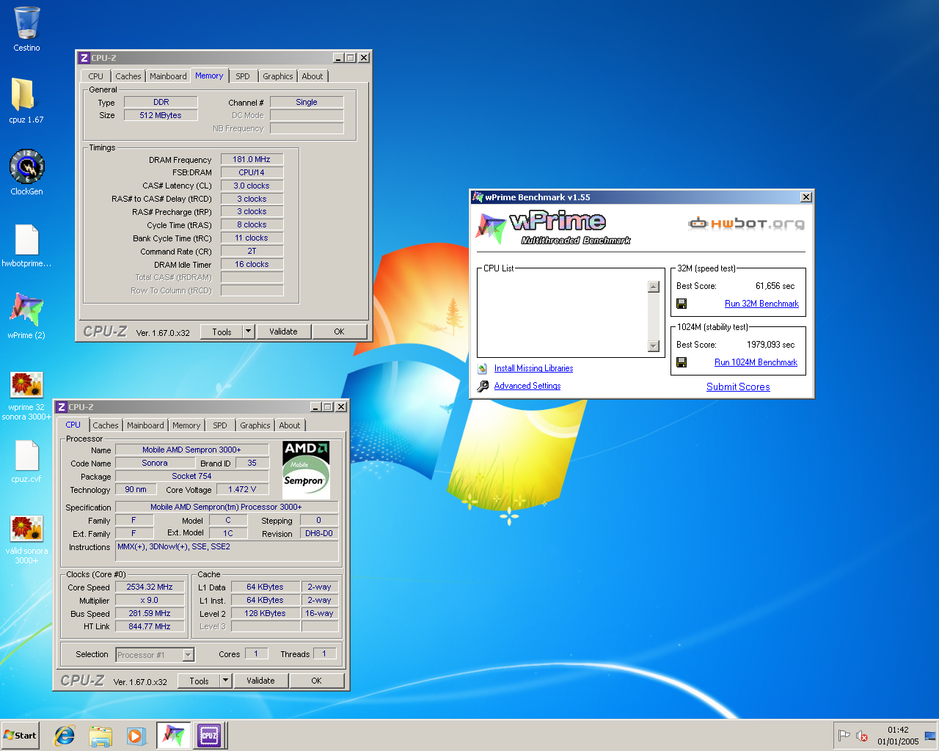Open Caches tab in upper CPU-Z window
This screenshot has height=751, width=939.
pyautogui.click(x=128, y=76)
